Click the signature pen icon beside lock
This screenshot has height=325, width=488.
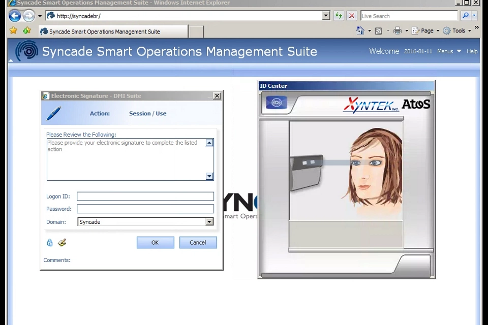[x=62, y=243]
